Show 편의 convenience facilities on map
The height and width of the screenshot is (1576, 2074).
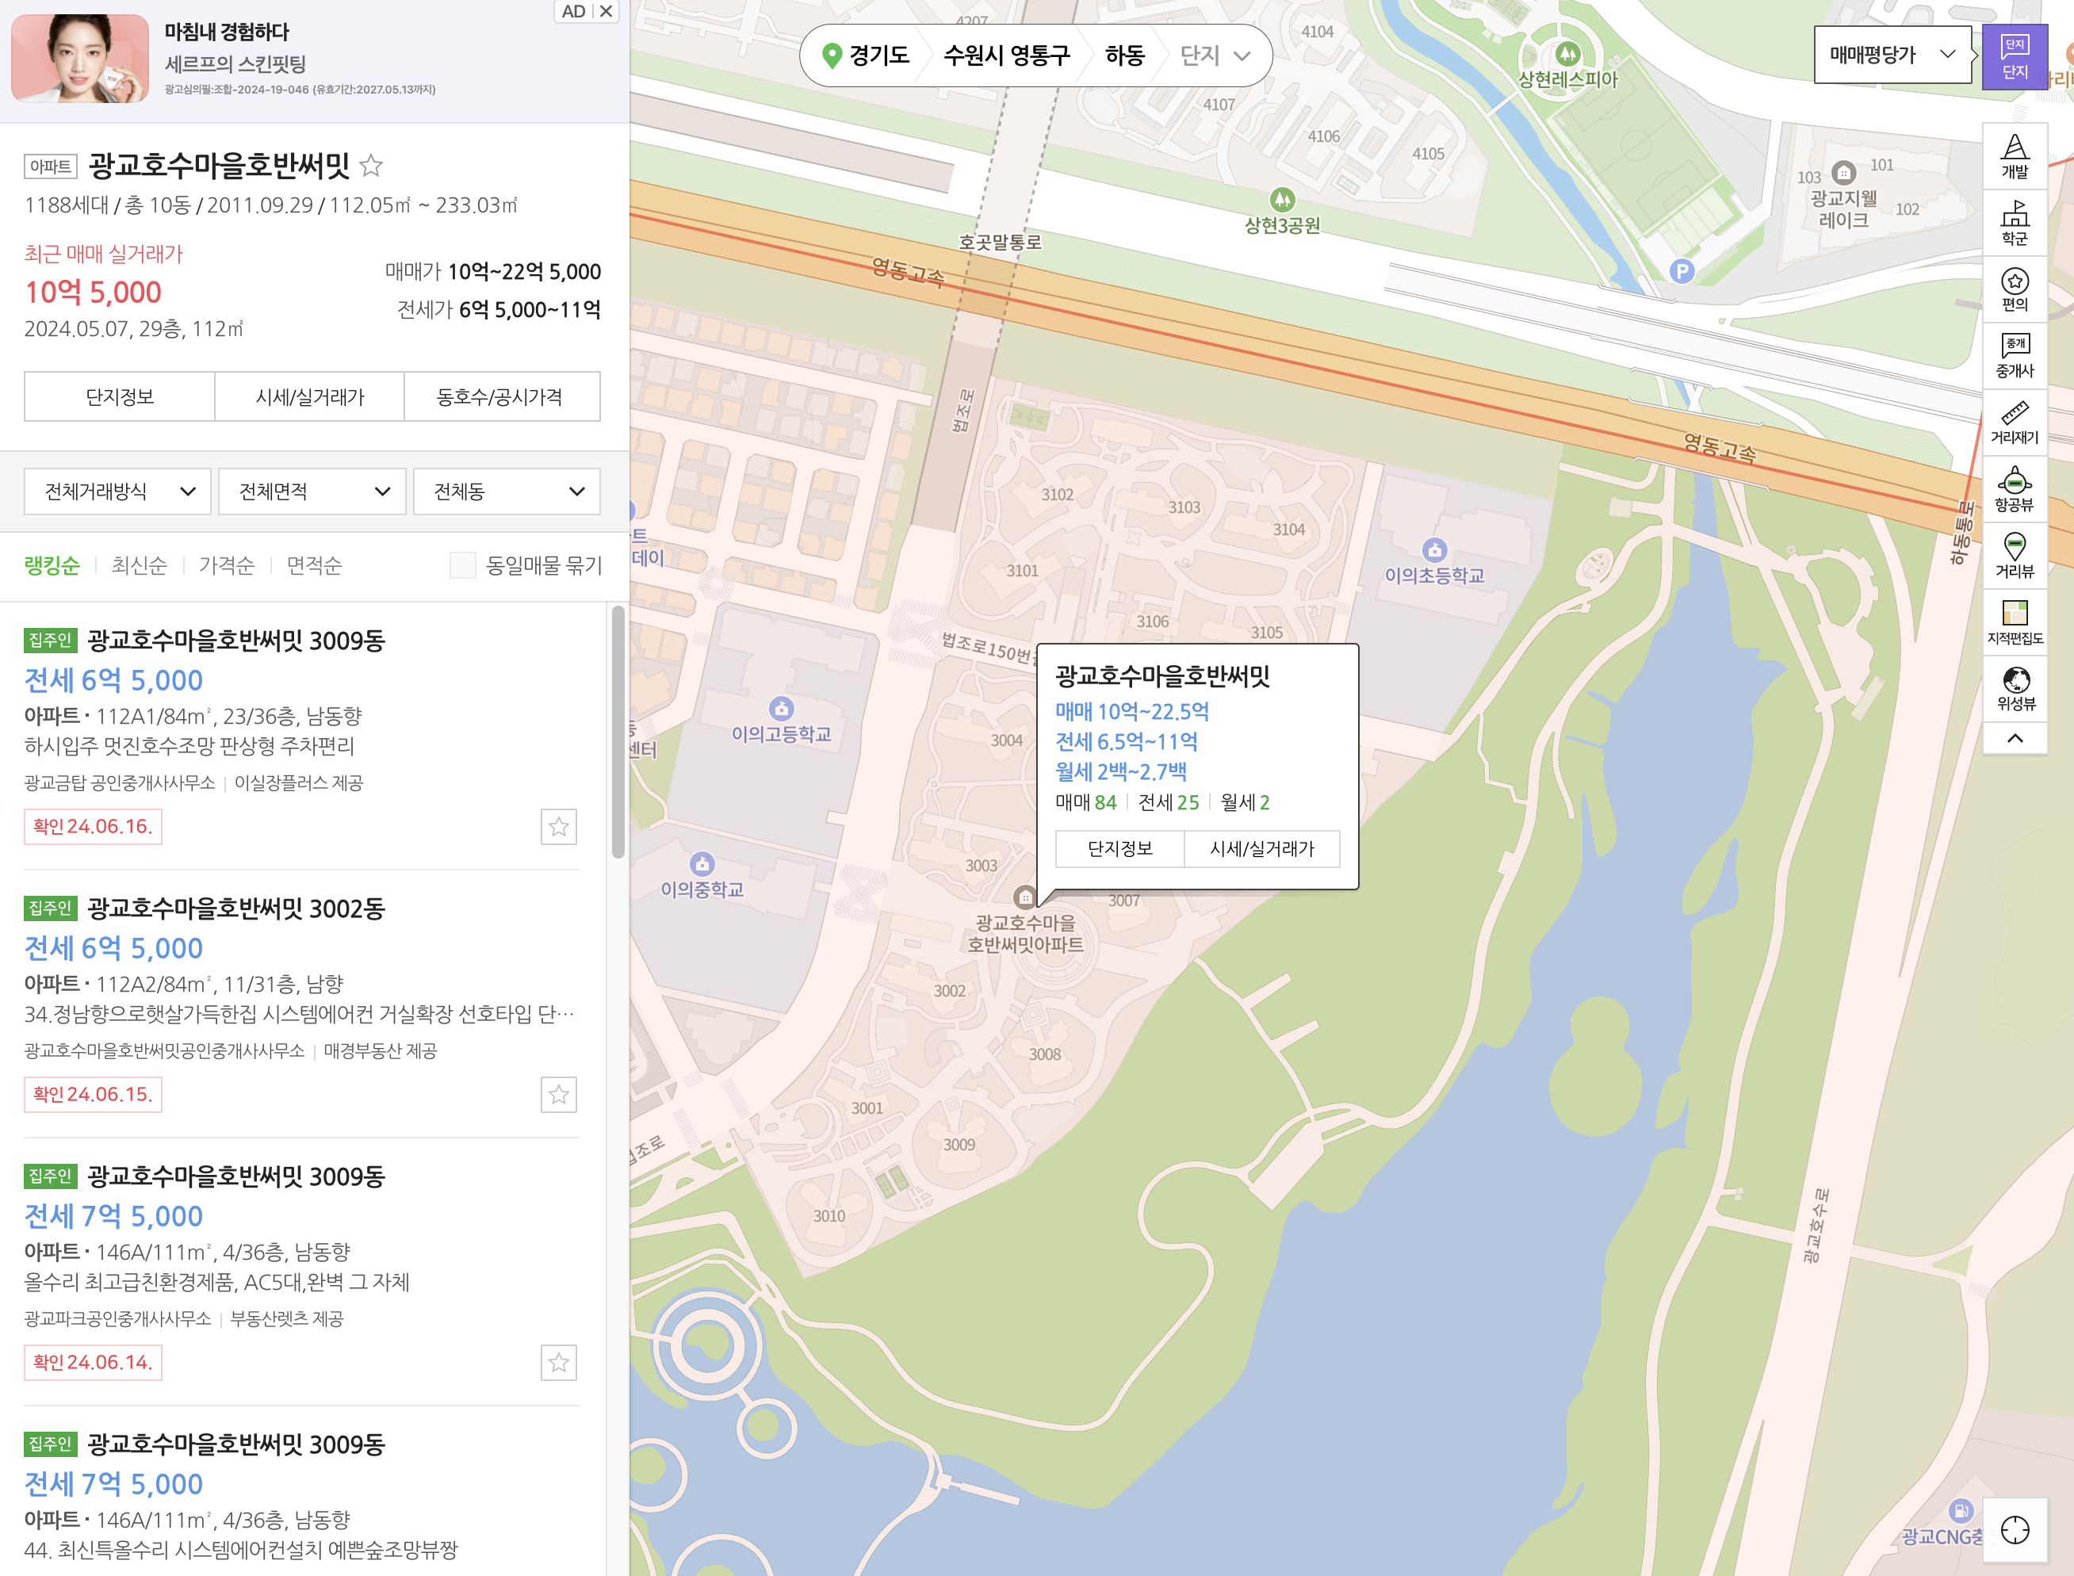[x=2014, y=290]
